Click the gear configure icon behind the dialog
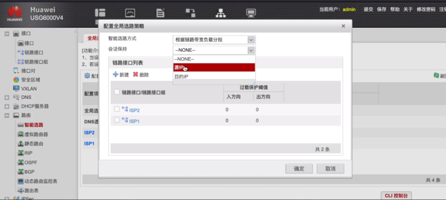This screenshot has height=200, width=446. coord(87,76)
